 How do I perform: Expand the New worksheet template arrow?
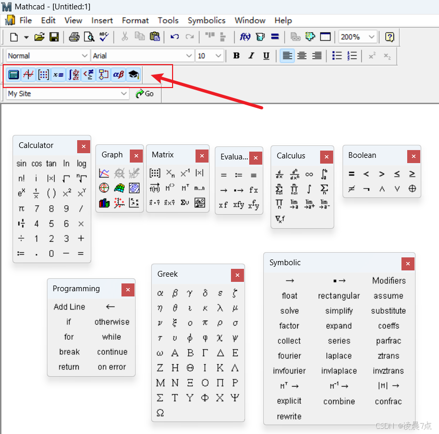tap(26, 37)
